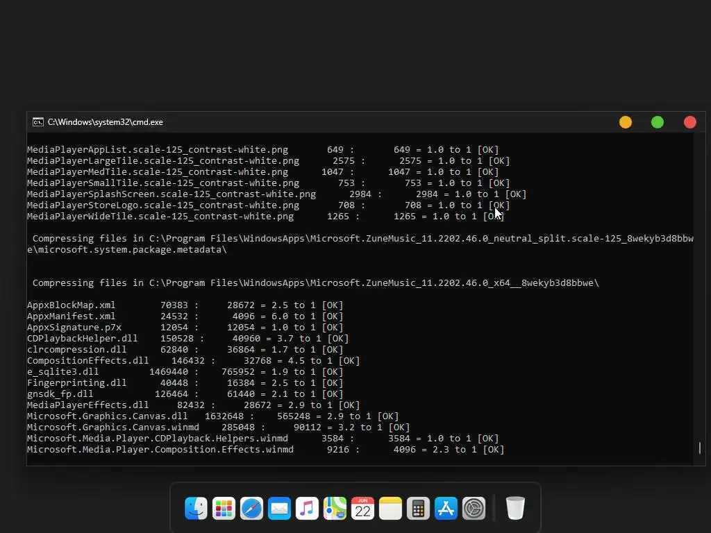The image size is (711, 533).
Task: Open the App Store in dock
Action: tap(446, 509)
